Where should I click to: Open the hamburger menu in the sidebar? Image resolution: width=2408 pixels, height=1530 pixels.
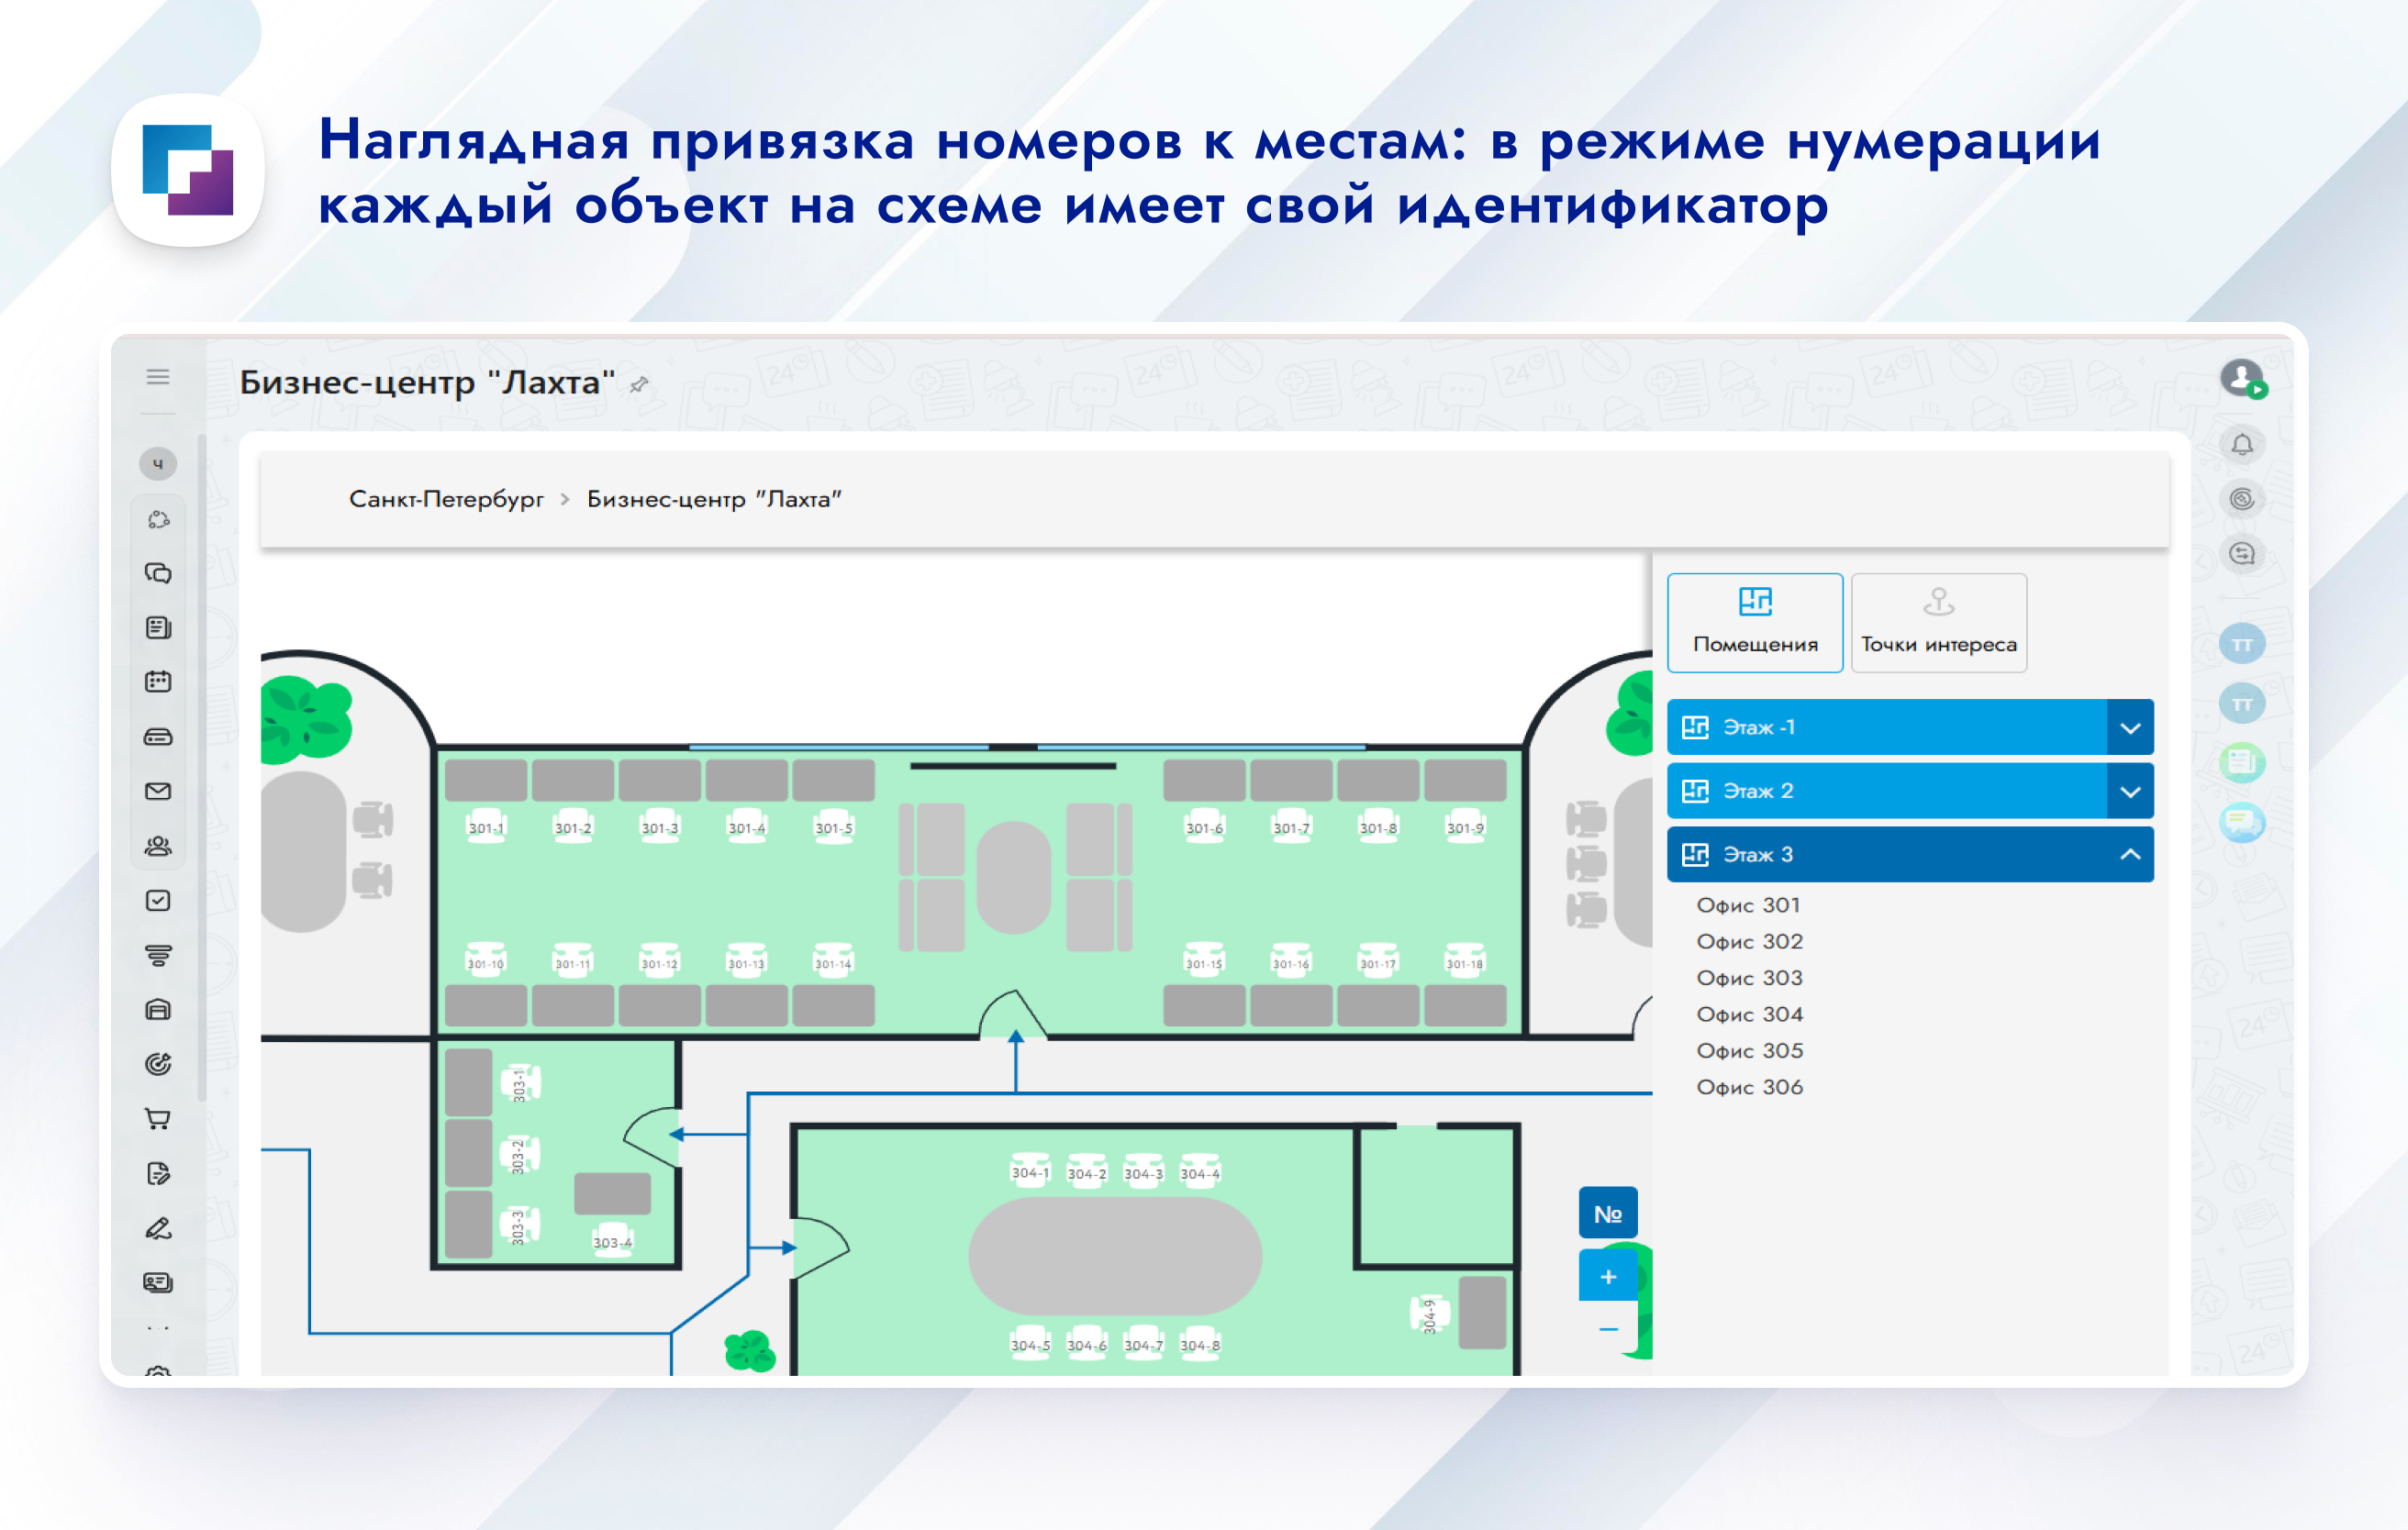pos(158,377)
